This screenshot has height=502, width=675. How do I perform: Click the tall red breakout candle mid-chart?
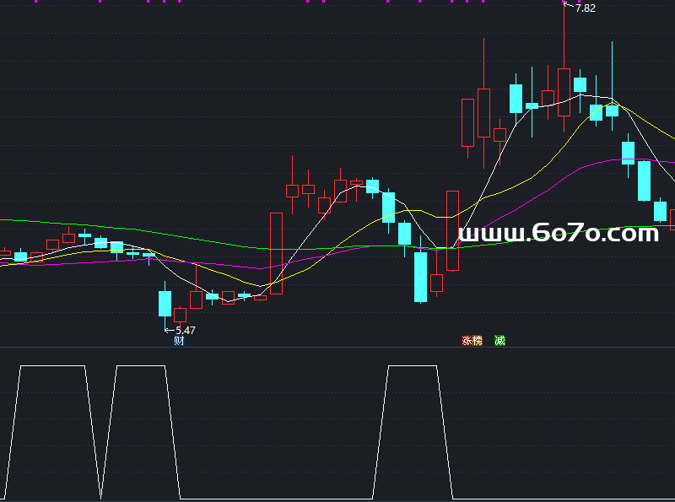(276, 253)
